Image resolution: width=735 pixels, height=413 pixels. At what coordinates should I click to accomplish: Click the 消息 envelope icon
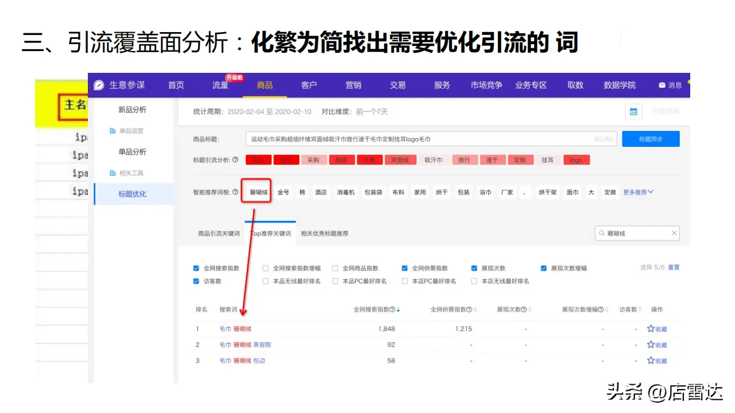(x=662, y=85)
